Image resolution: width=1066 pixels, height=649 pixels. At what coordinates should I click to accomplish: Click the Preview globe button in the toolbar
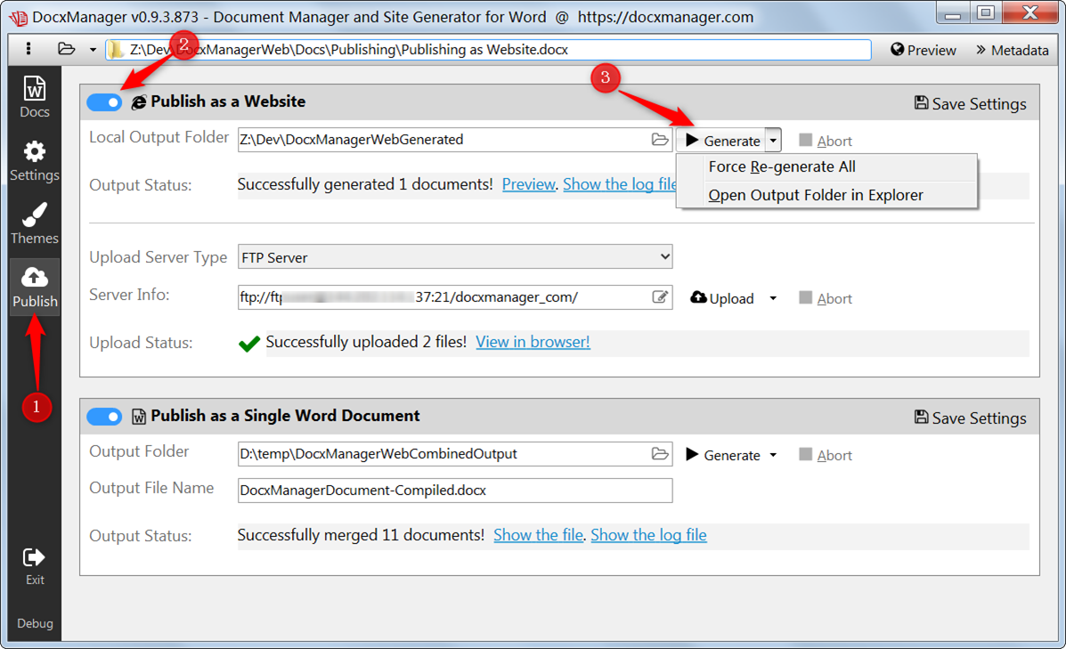tap(924, 50)
